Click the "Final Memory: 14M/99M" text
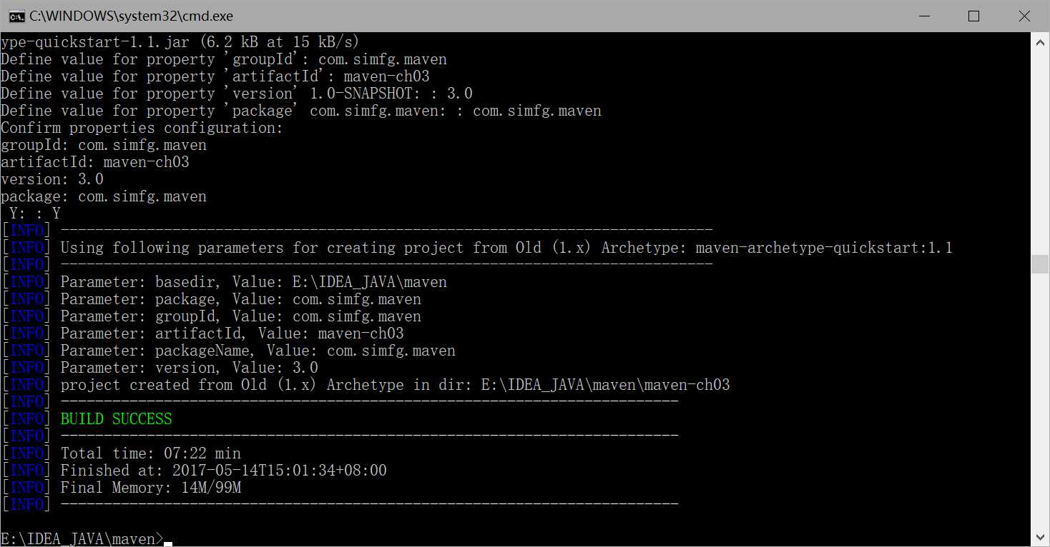The image size is (1050, 547). 151,488
